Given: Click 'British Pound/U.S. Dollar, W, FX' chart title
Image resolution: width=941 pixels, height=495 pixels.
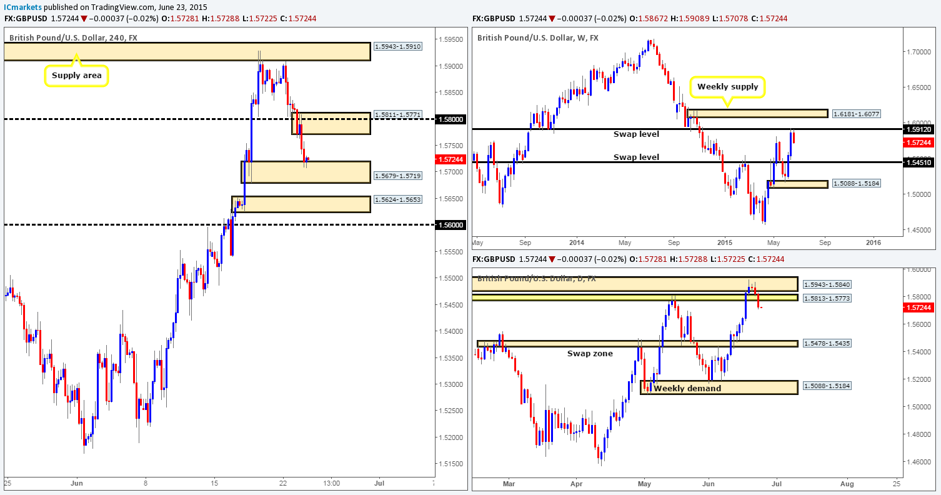Looking at the screenshot, I should click(537, 37).
